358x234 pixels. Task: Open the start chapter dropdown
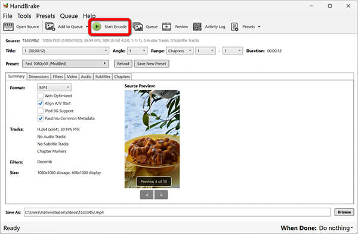coord(205,51)
